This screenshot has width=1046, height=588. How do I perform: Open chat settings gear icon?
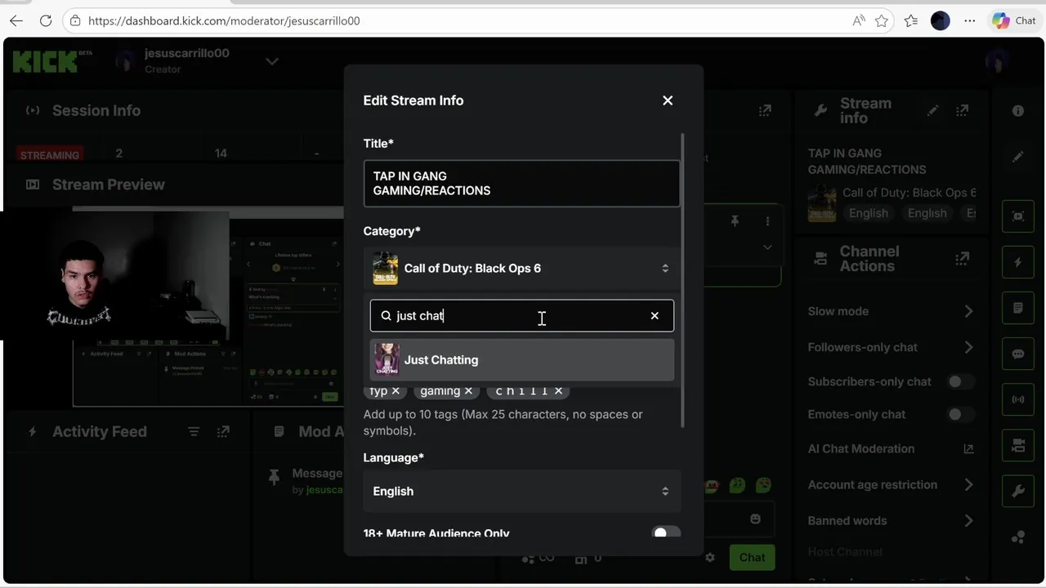click(x=710, y=557)
